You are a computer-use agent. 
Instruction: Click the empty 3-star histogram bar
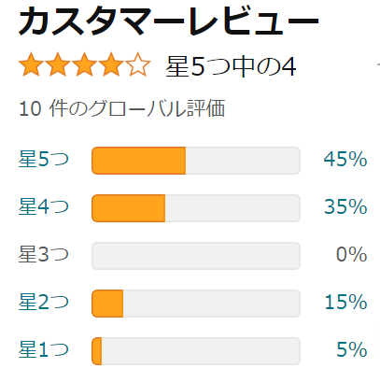(x=196, y=256)
